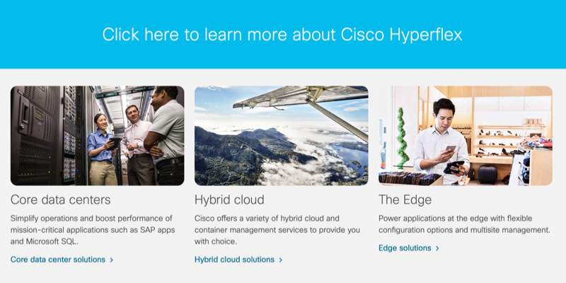566x283 pixels.
Task: Click the Cisco Hyperflex learn more banner
Action: pos(282,34)
